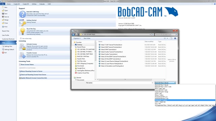216x121 pixels.
Task: Open the File name history dropdown arrow
Action: (x=152, y=83)
